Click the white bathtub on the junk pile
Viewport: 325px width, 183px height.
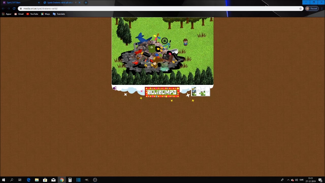click(173, 52)
